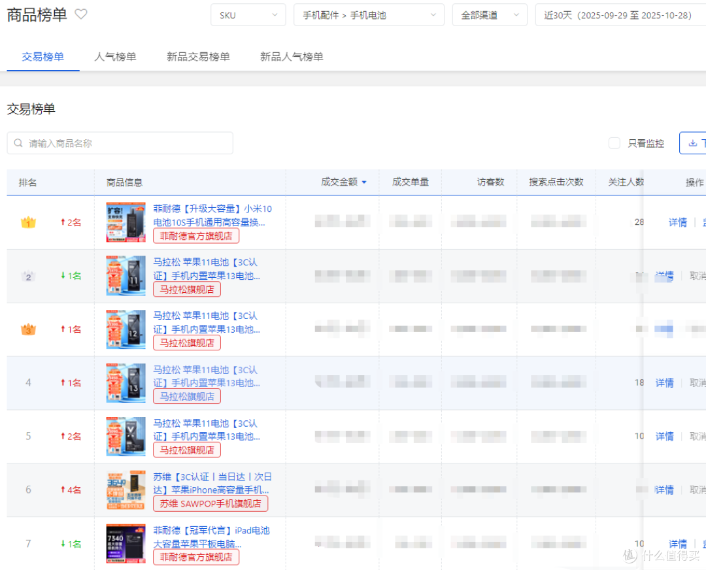Click 马拉松旗舰店 tag in rank 3 row

pyautogui.click(x=187, y=343)
